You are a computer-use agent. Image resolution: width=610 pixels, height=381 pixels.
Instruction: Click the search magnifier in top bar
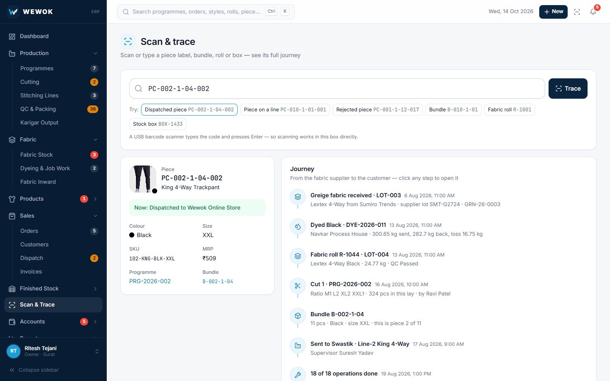click(x=126, y=12)
